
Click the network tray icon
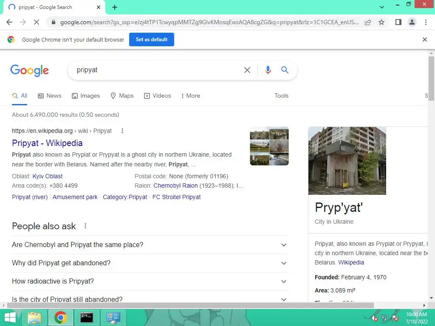[x=385, y=318]
